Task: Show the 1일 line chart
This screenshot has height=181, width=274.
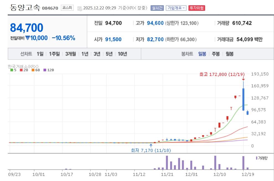Action: click(40, 54)
